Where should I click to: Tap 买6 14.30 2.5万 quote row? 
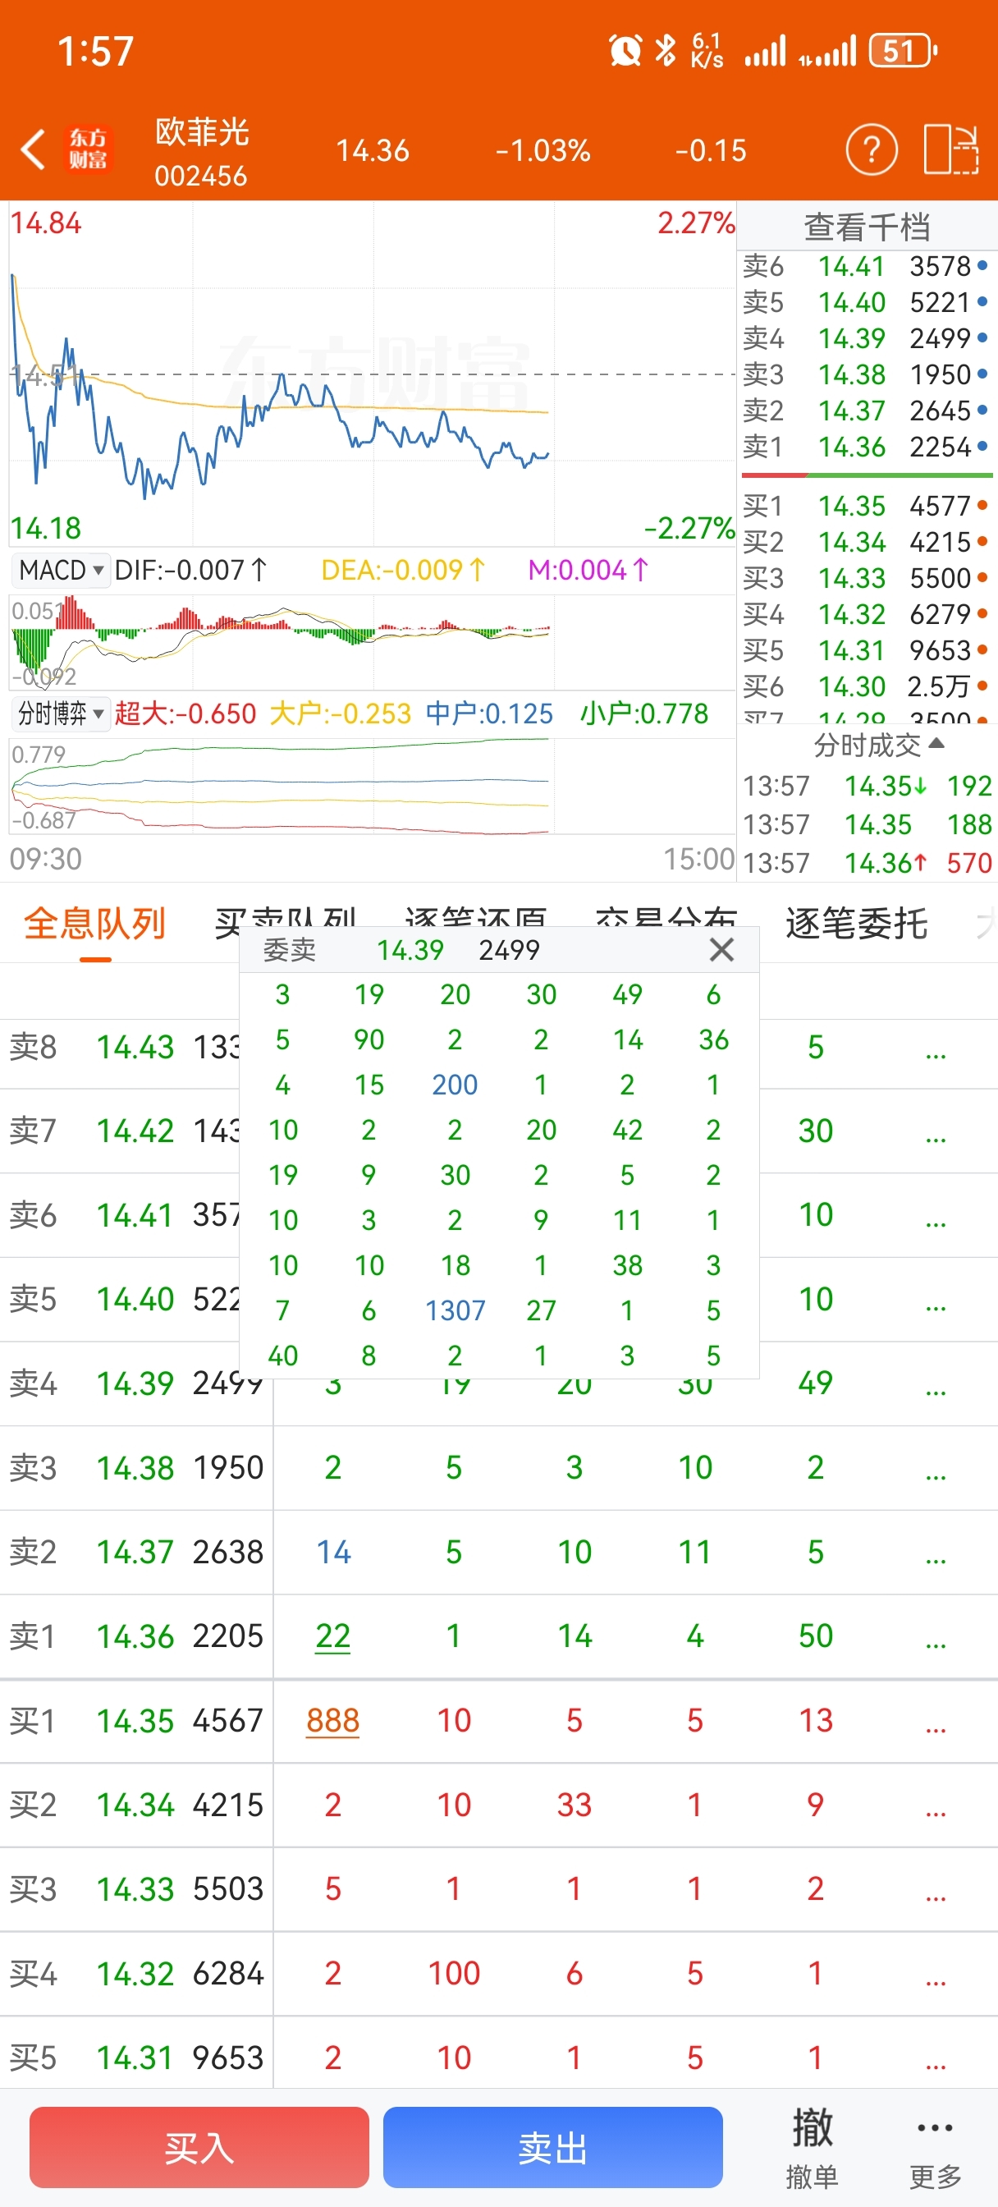point(866,686)
